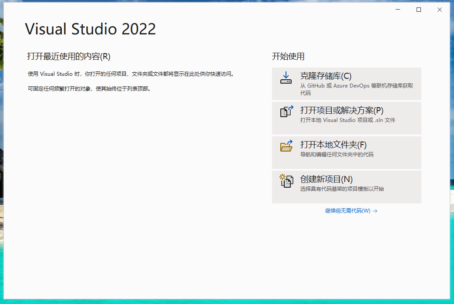Minimize the Visual Studio start window
The image size is (454, 304).
coord(398,10)
